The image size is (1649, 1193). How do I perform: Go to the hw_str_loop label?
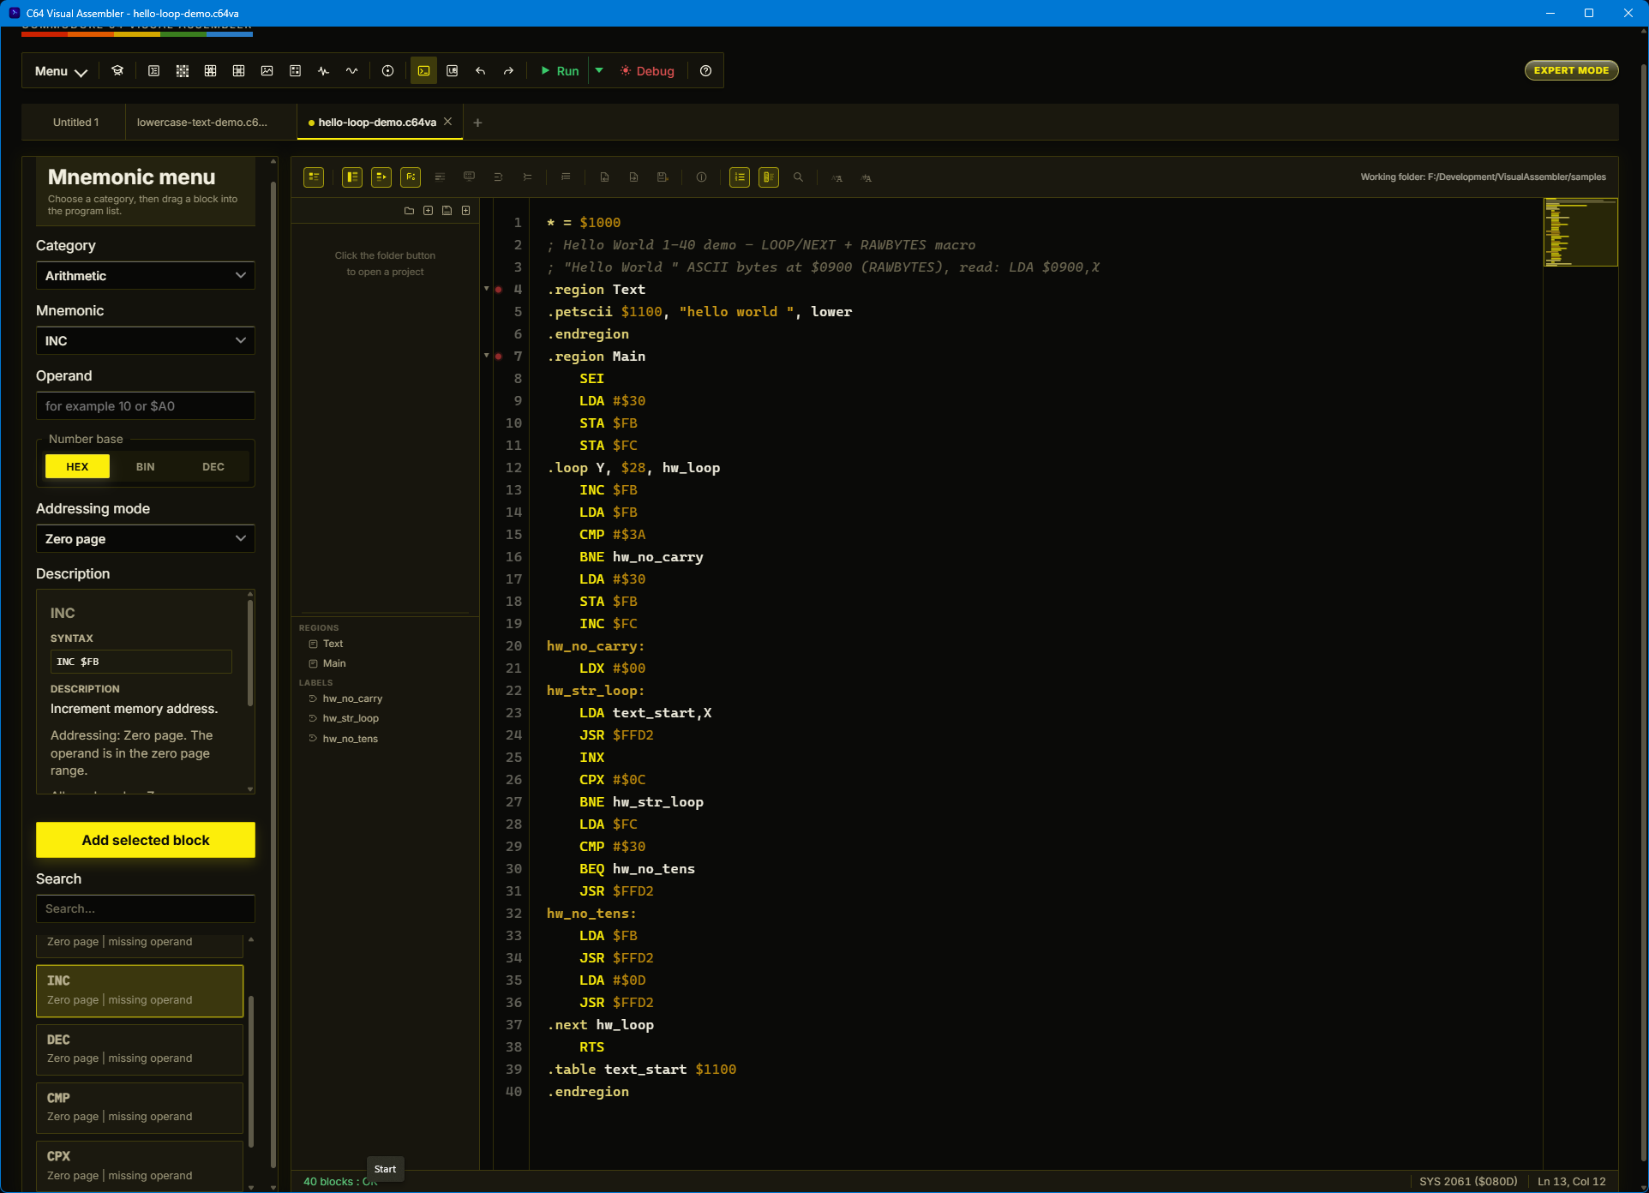351,718
